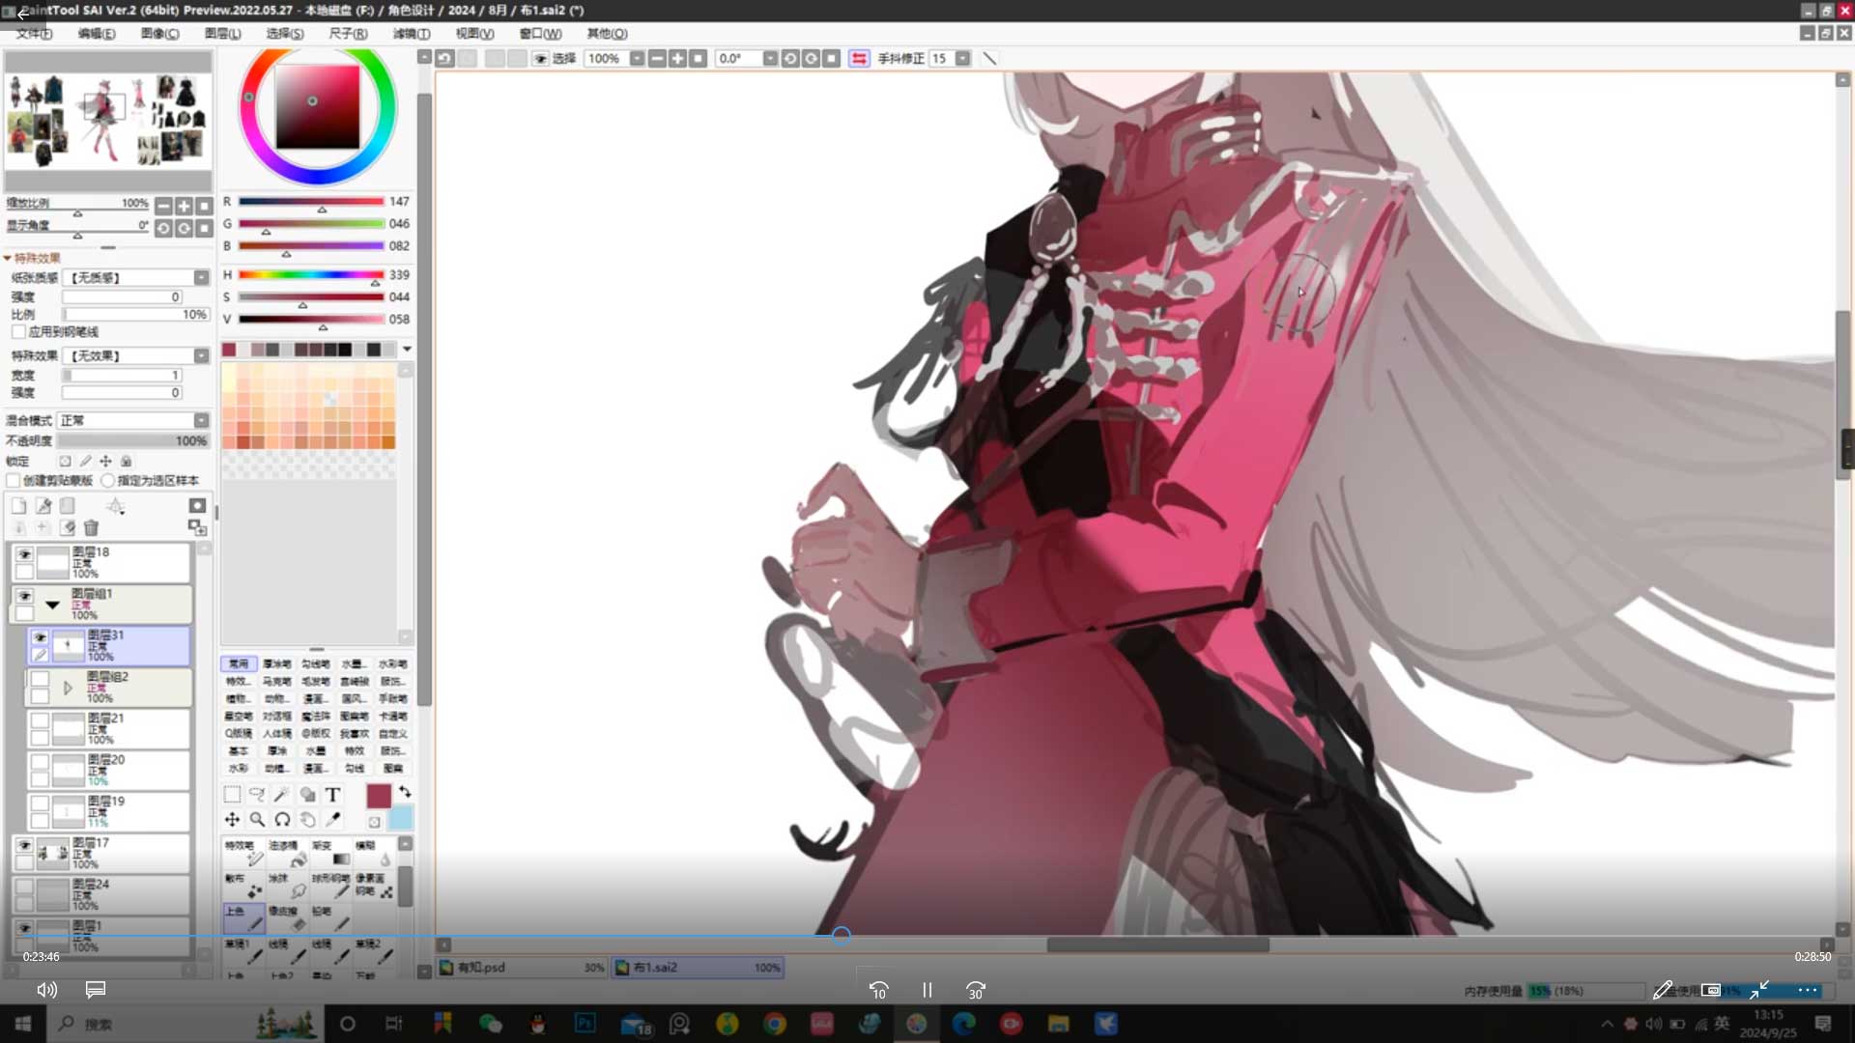Switch to the 布1.sai2 document tab
1855x1043 pixels.
696,967
